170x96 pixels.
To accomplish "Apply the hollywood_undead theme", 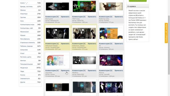I will tap(92, 43).
